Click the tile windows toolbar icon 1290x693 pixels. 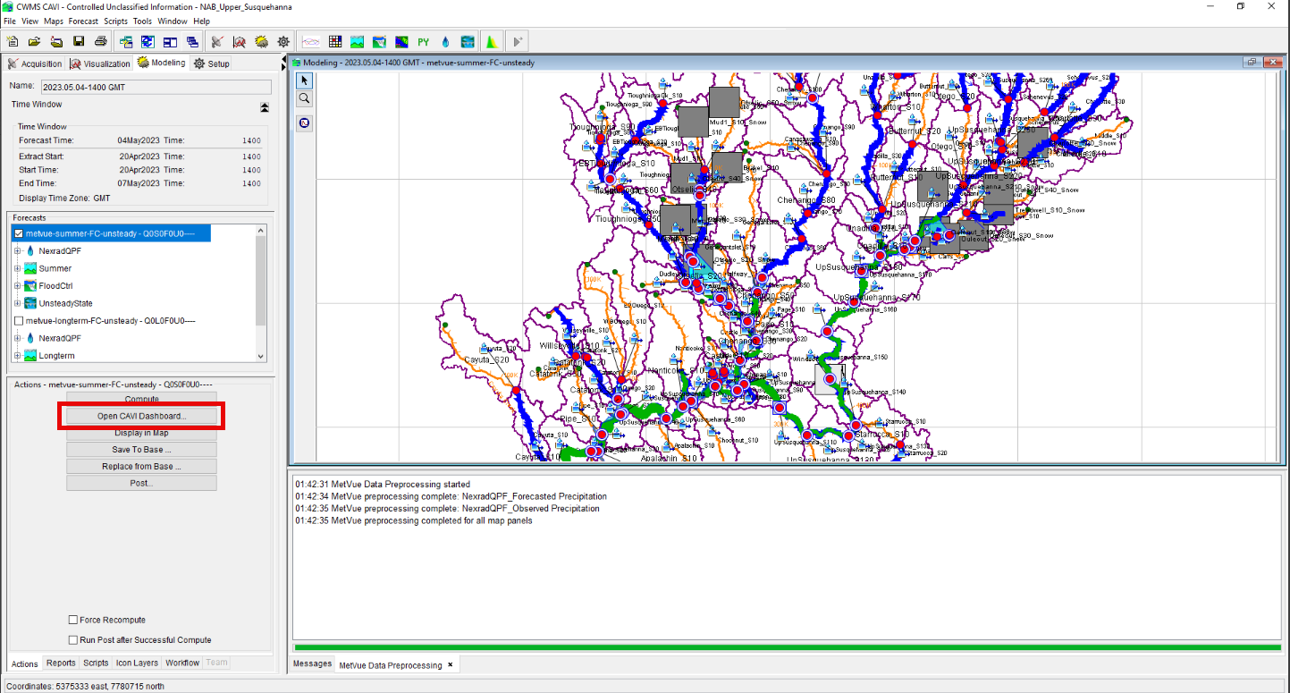tap(170, 41)
